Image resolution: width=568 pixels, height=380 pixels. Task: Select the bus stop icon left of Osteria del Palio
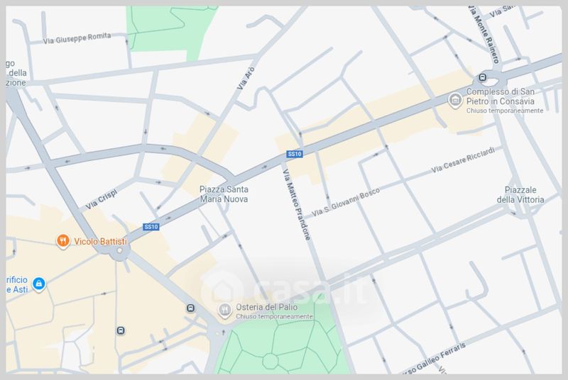190,308
